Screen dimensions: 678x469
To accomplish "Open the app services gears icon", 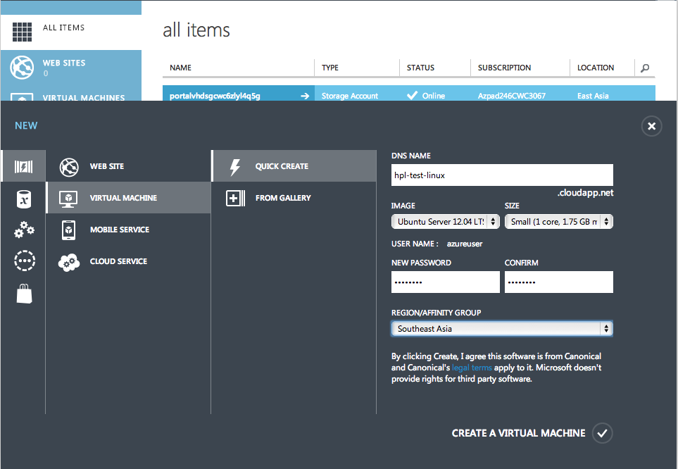I will (x=24, y=230).
